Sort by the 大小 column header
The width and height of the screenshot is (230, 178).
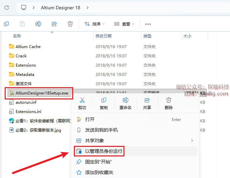click(x=187, y=36)
